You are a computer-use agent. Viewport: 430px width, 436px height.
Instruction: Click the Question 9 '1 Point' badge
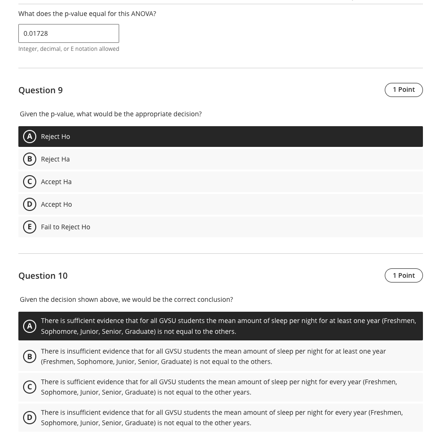tap(404, 90)
